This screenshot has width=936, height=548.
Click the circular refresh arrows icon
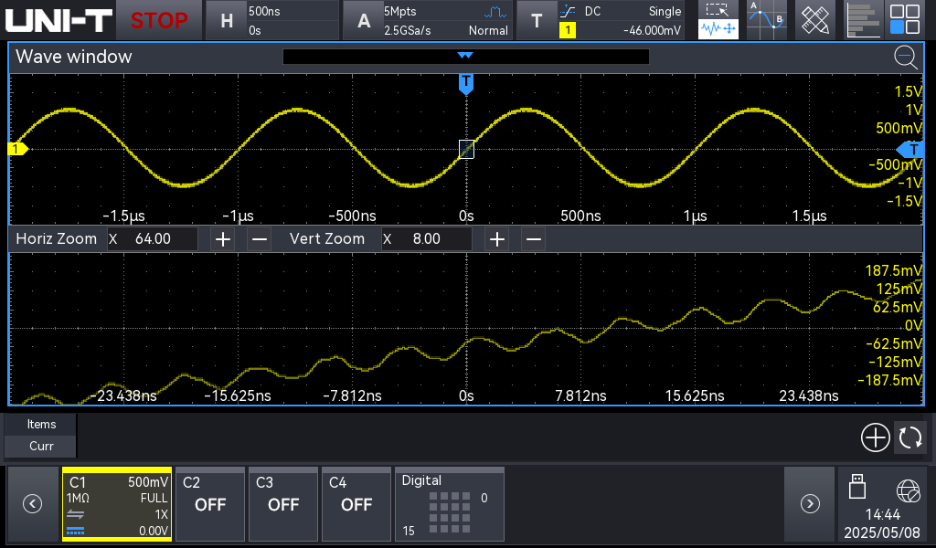(910, 437)
